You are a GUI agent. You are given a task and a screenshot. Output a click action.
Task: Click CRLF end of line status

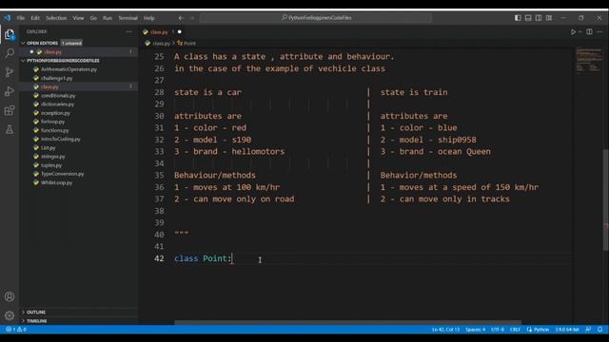click(x=515, y=330)
